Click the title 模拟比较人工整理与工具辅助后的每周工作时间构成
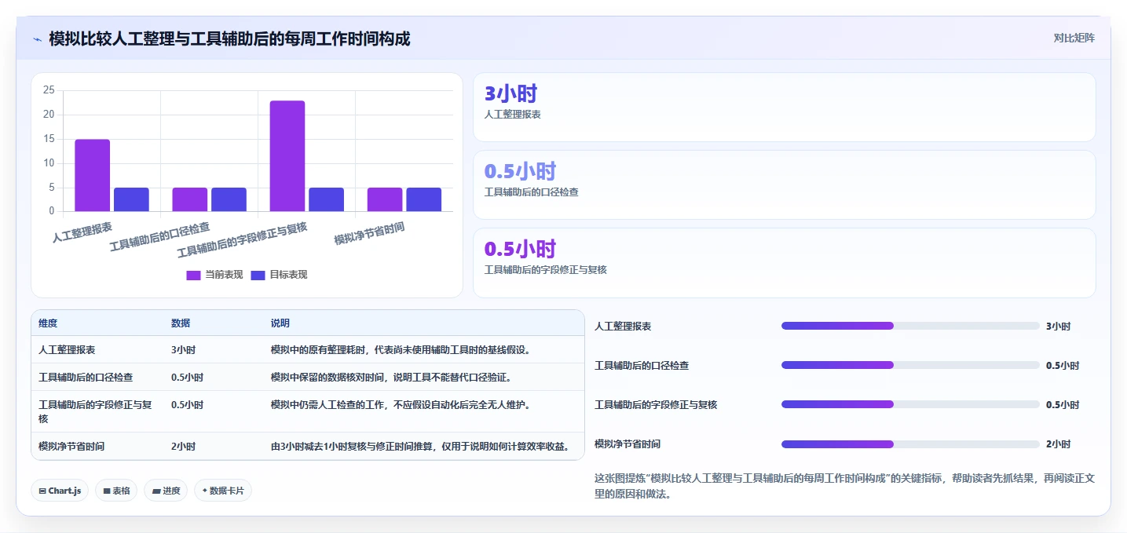 (x=229, y=38)
